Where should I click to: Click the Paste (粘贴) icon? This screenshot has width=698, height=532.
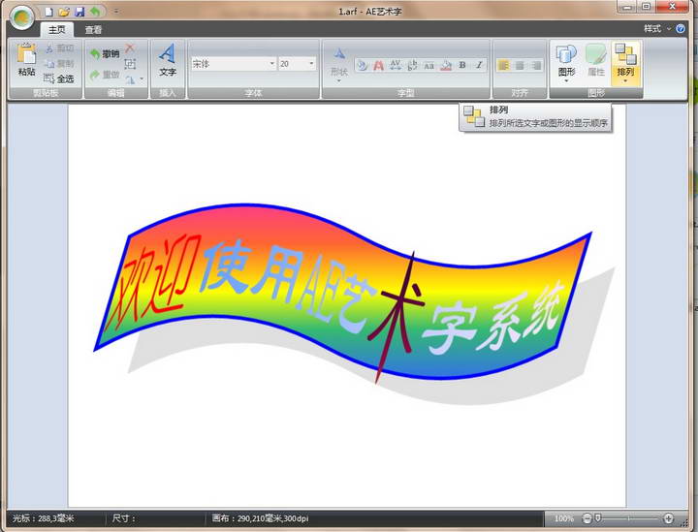26,60
